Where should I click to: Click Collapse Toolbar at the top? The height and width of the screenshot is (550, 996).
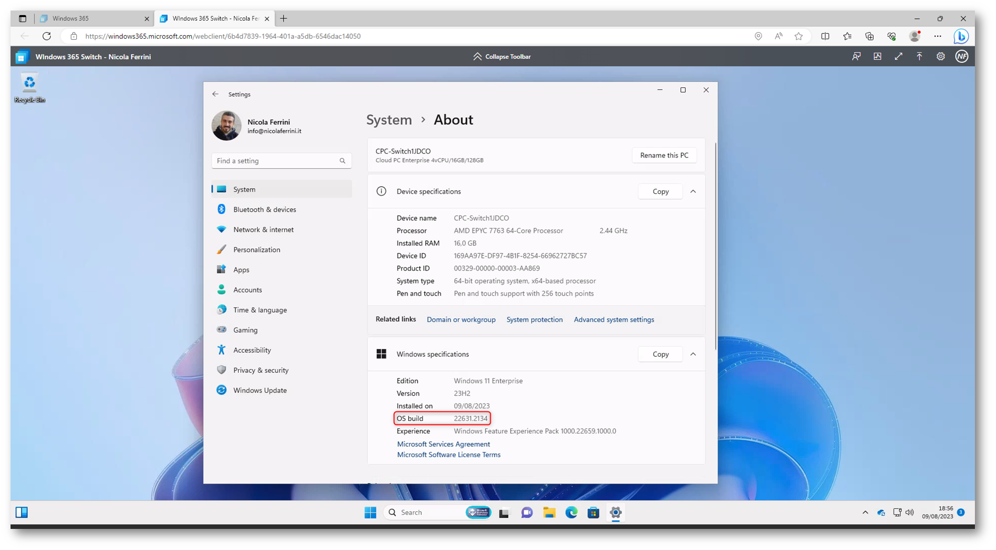pyautogui.click(x=502, y=57)
